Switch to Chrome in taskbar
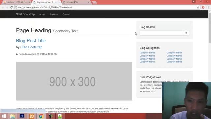Screen dimensions: 211x119 [41, 116]
